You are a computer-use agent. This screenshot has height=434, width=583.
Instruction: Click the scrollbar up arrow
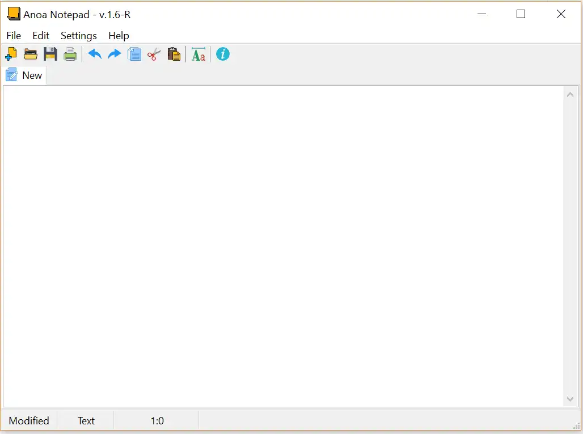[570, 95]
